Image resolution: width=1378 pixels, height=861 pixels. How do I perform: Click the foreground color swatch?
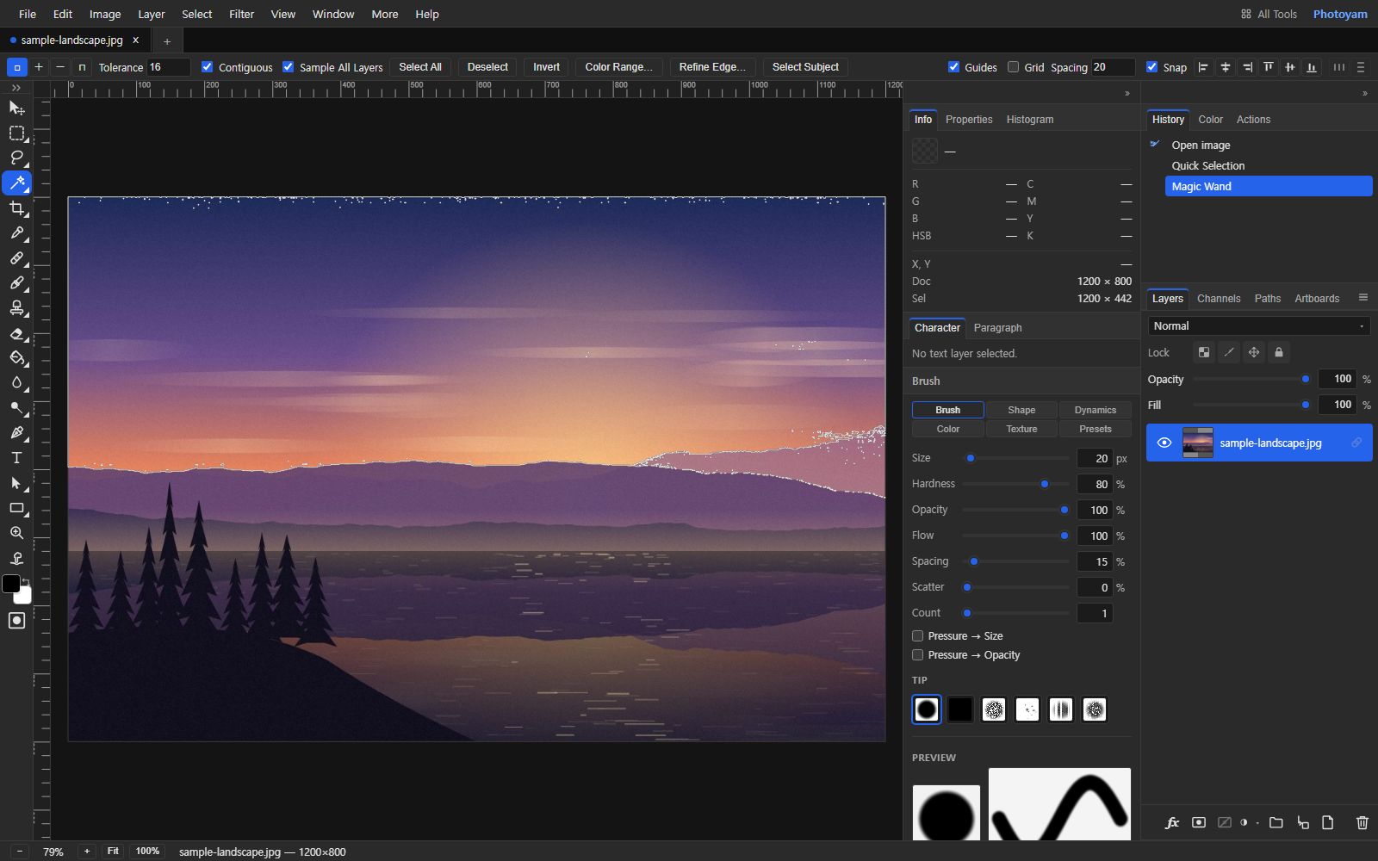point(11,584)
